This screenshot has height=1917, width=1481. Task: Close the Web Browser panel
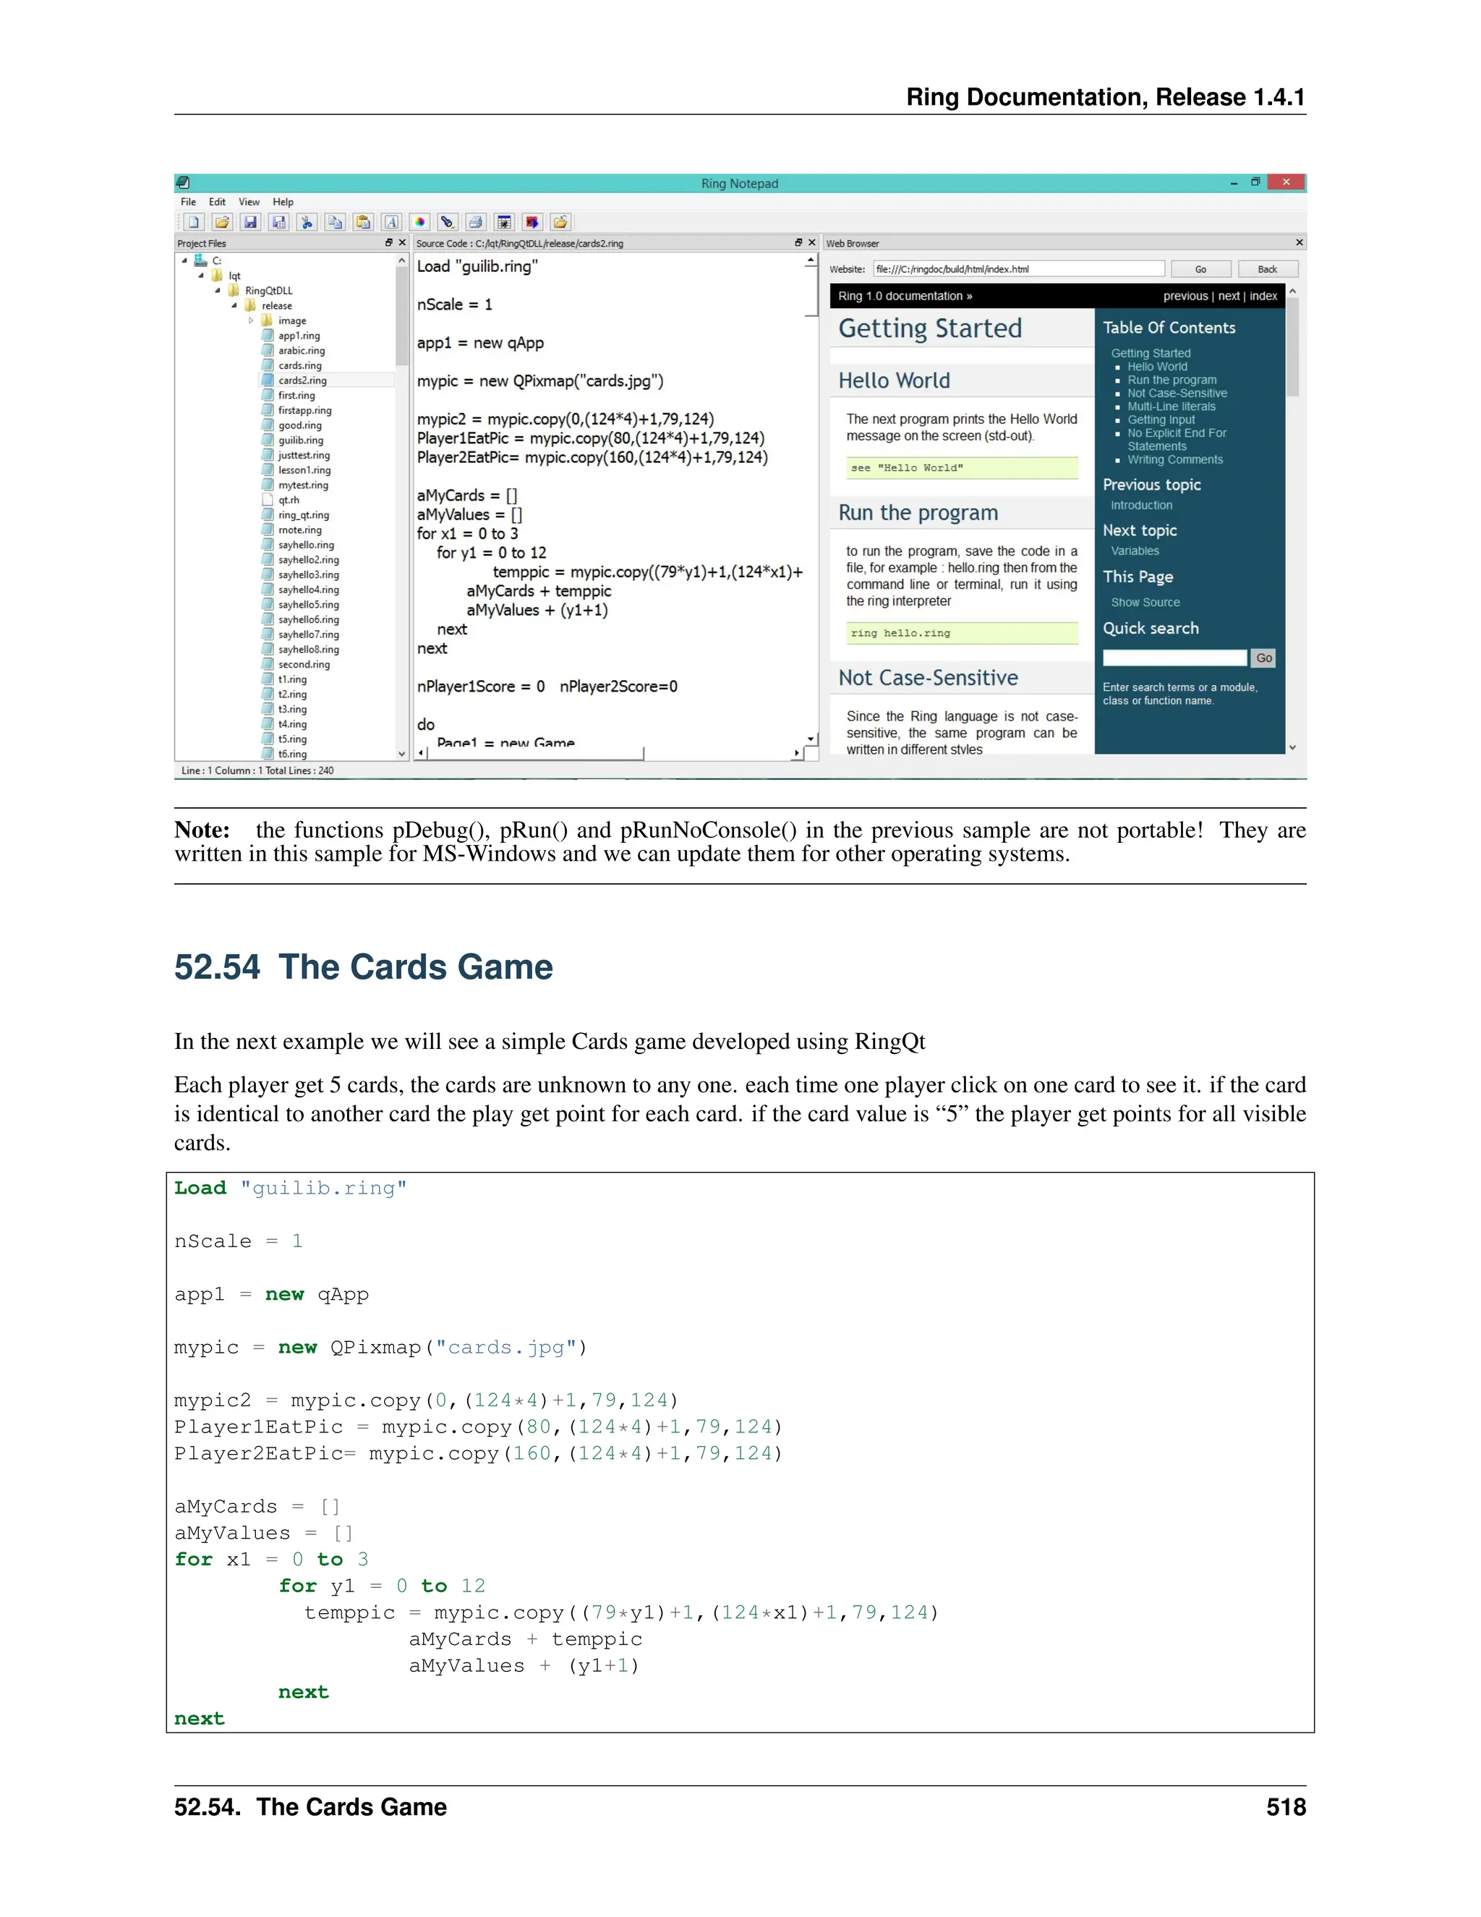(1299, 243)
